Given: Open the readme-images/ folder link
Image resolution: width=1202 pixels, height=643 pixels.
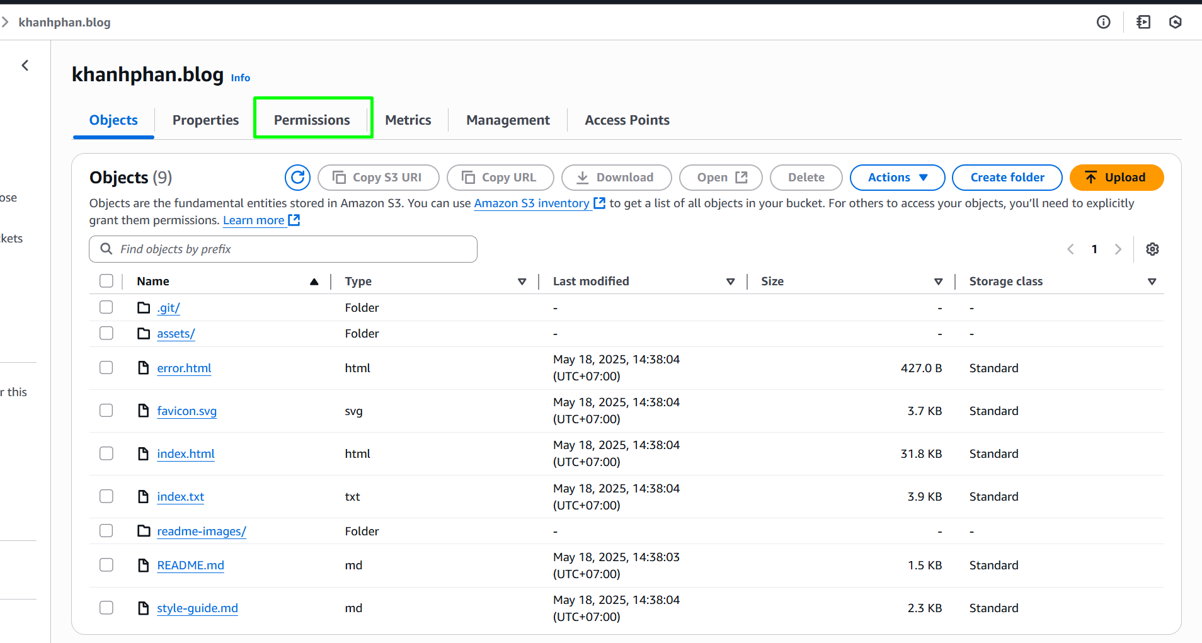Looking at the screenshot, I should [202, 531].
